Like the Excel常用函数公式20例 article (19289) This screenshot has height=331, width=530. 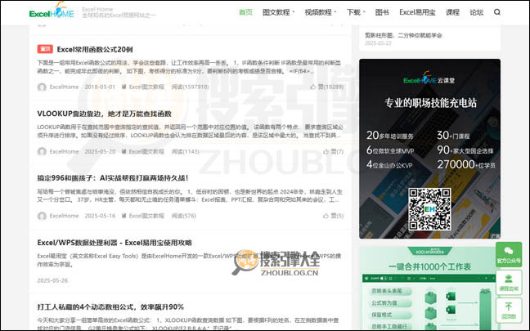[x=326, y=87]
